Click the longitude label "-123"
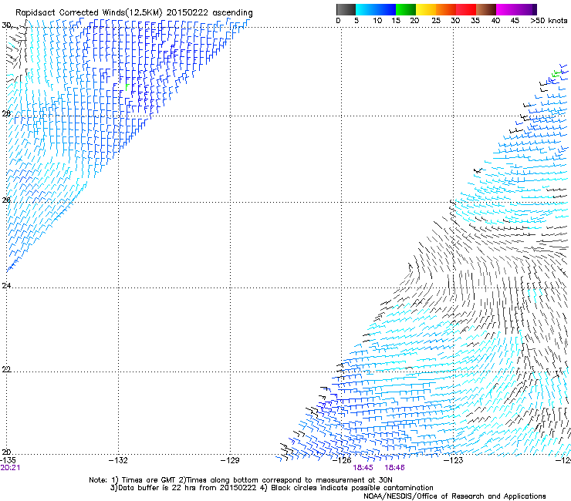Screen dimensions: 571x501 click(454, 460)
